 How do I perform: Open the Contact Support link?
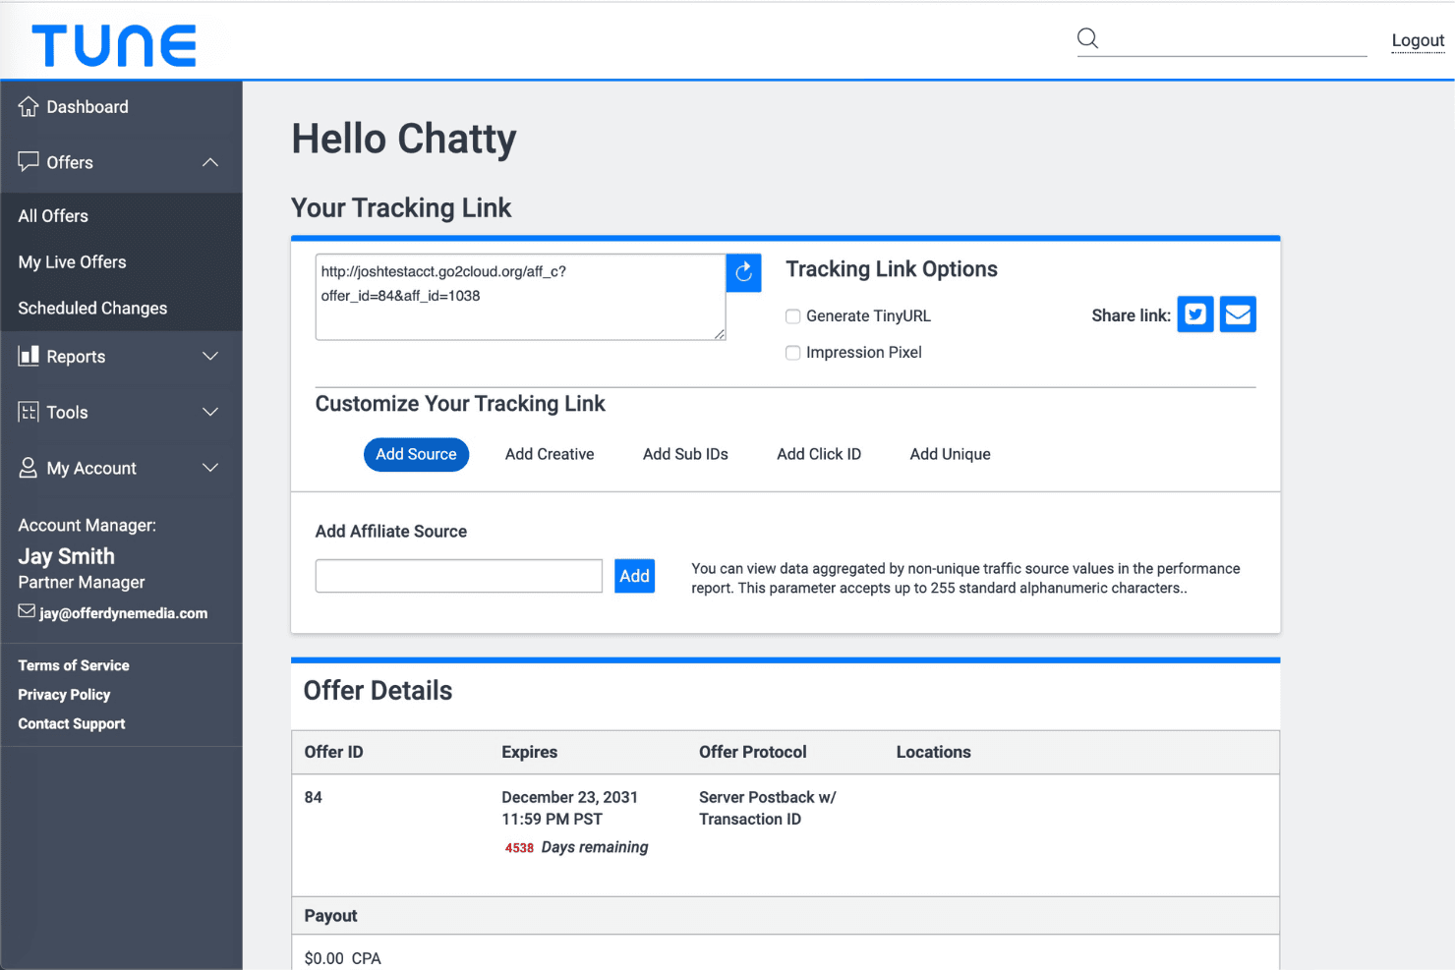tap(72, 724)
